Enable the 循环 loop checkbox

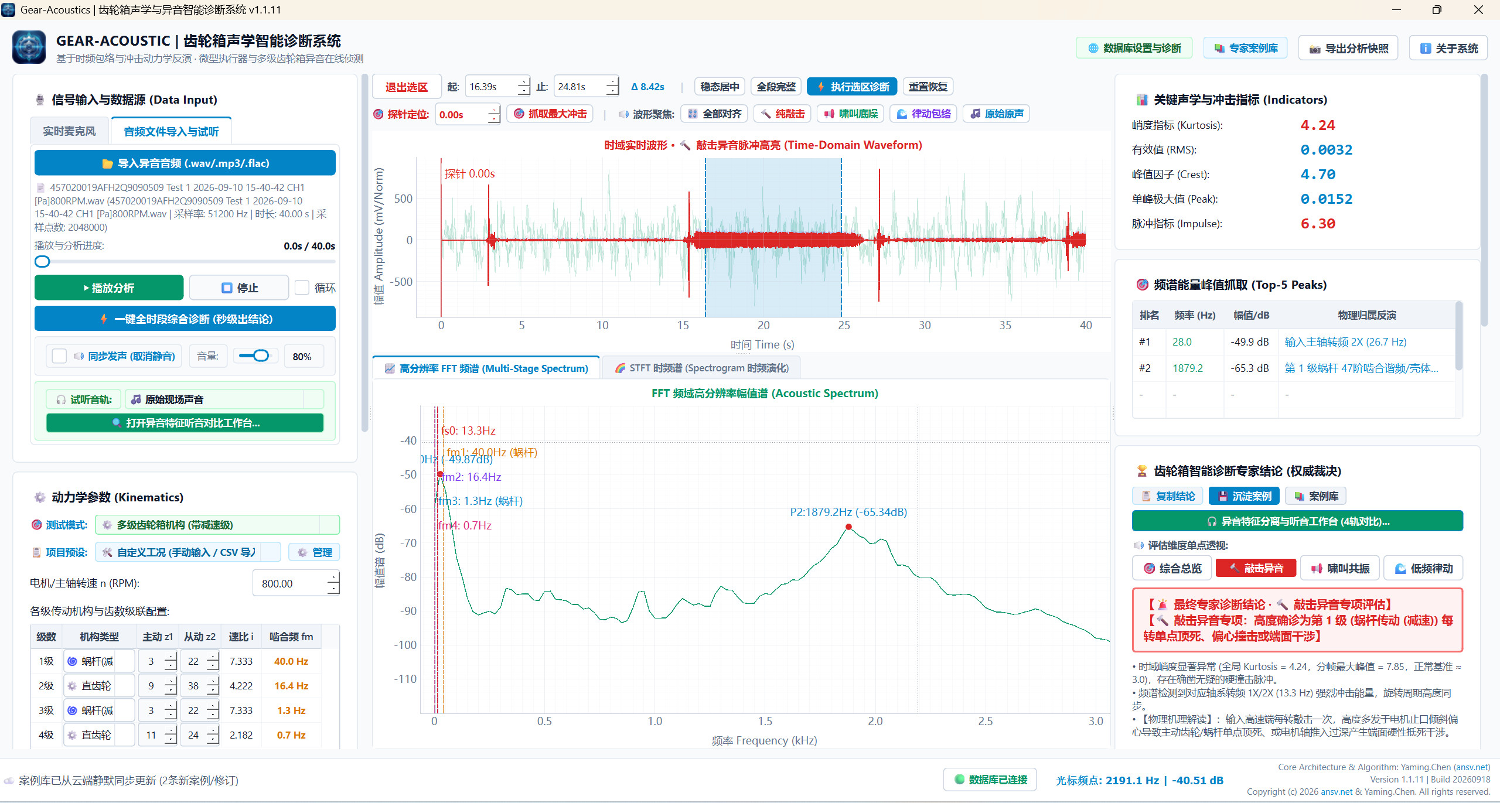point(302,288)
